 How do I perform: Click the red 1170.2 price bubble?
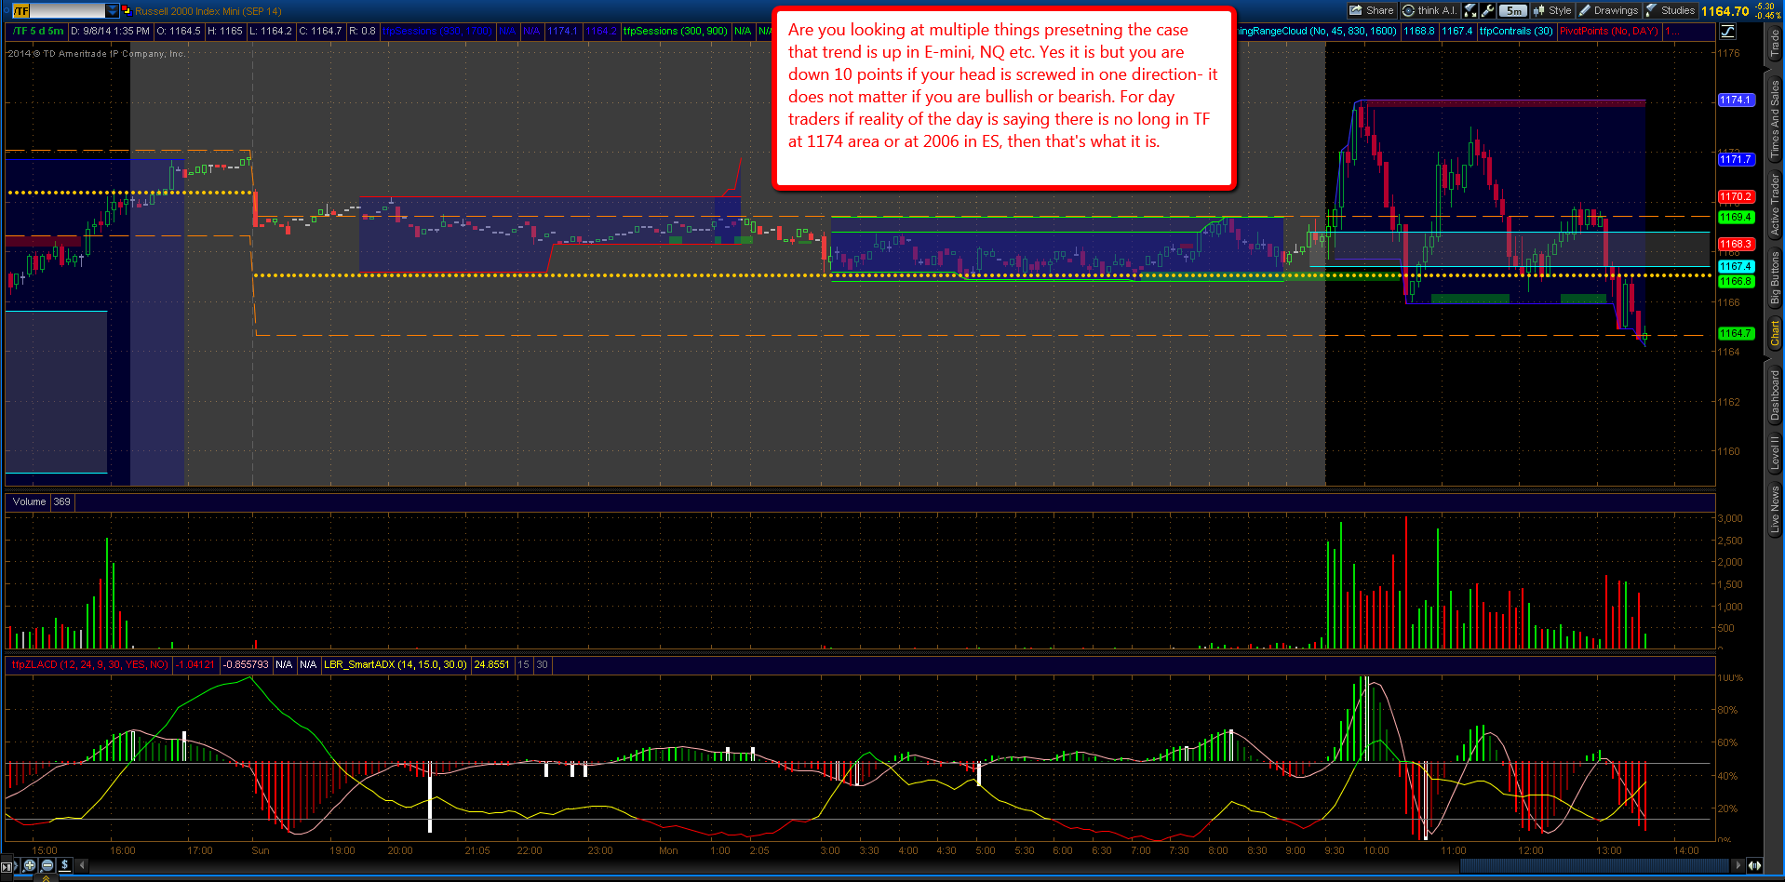[x=1736, y=196]
